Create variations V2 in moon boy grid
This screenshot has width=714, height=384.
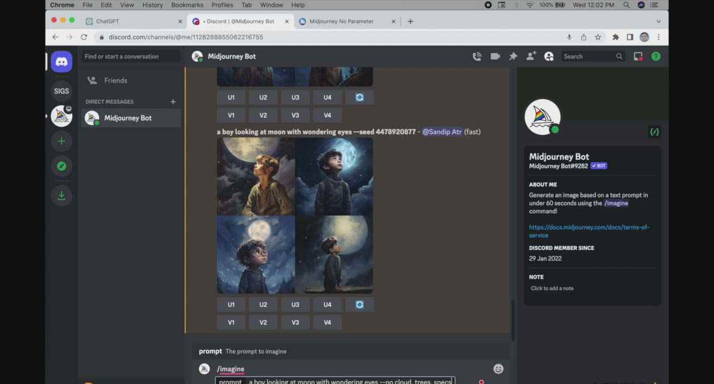point(263,322)
